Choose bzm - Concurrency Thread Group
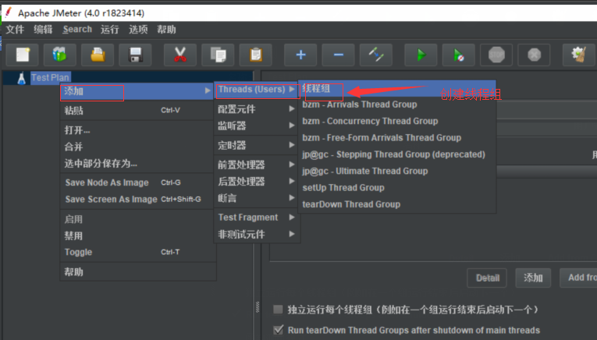This screenshot has height=340, width=597. point(397,122)
